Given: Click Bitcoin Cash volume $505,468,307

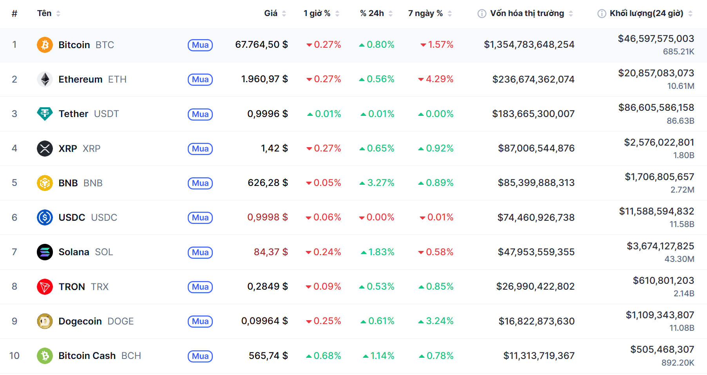Looking at the screenshot, I should [662, 350].
